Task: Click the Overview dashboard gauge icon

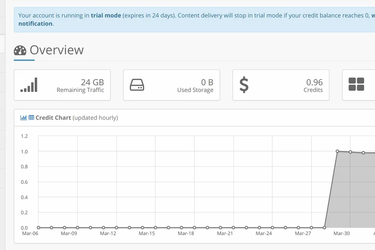Action: pos(20,50)
